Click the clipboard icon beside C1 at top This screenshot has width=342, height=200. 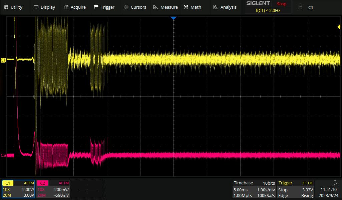click(300, 7)
